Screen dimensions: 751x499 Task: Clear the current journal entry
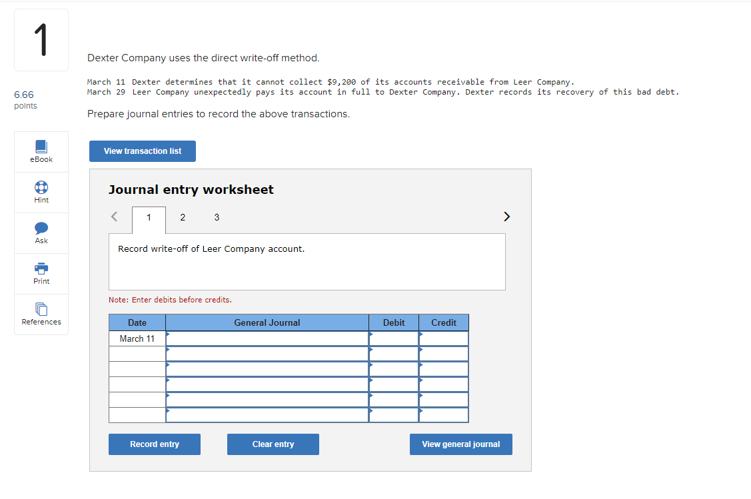[x=273, y=444]
